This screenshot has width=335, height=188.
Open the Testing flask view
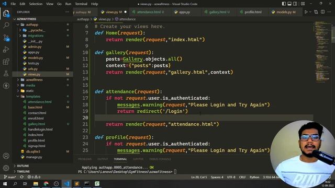point(6,74)
